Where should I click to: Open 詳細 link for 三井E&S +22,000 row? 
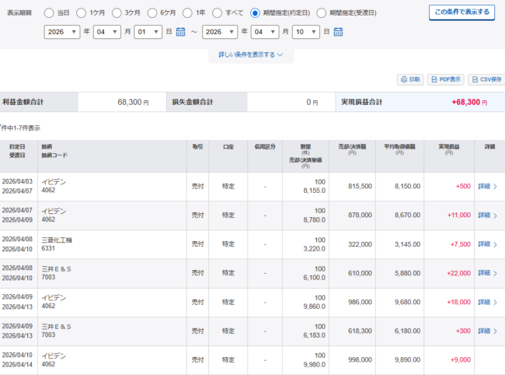pyautogui.click(x=487, y=273)
